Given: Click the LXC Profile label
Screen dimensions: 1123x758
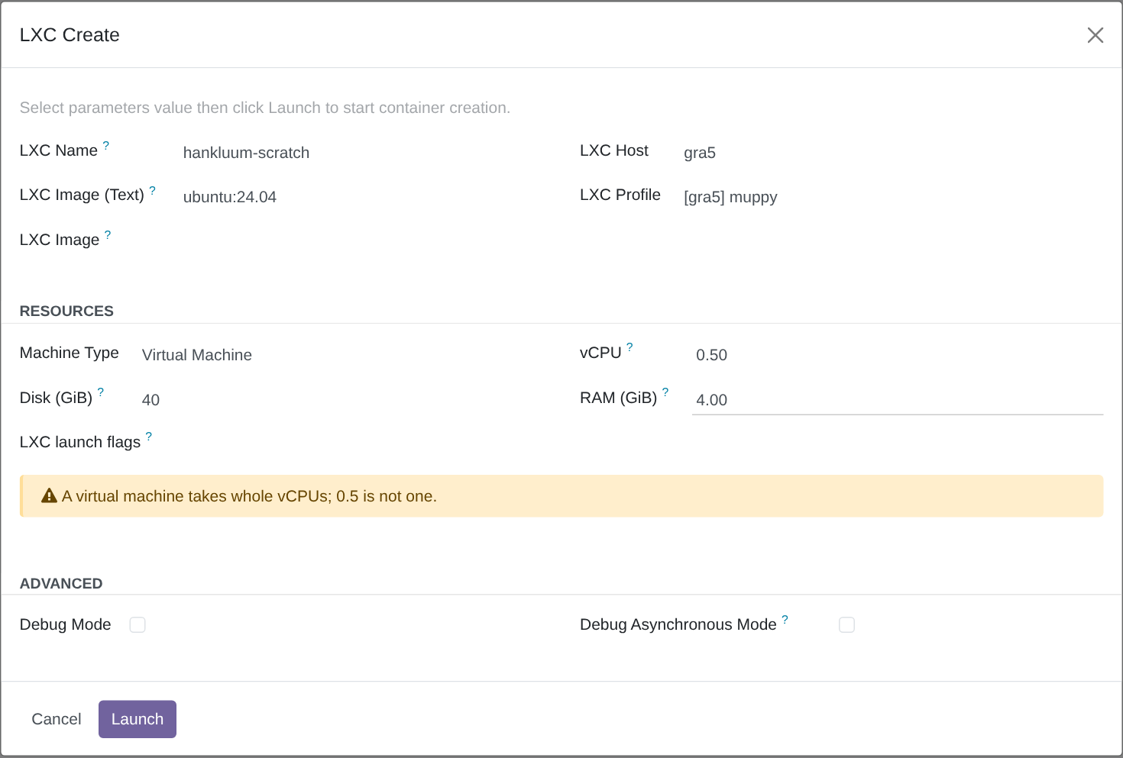Looking at the screenshot, I should [620, 195].
